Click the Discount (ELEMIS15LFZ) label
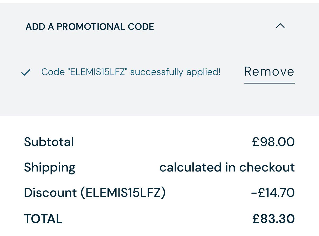319x236 pixels. pyautogui.click(x=95, y=193)
